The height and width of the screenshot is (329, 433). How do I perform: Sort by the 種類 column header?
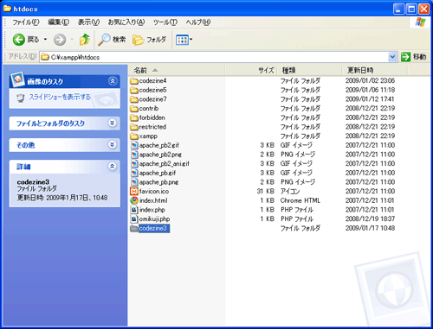coord(309,70)
